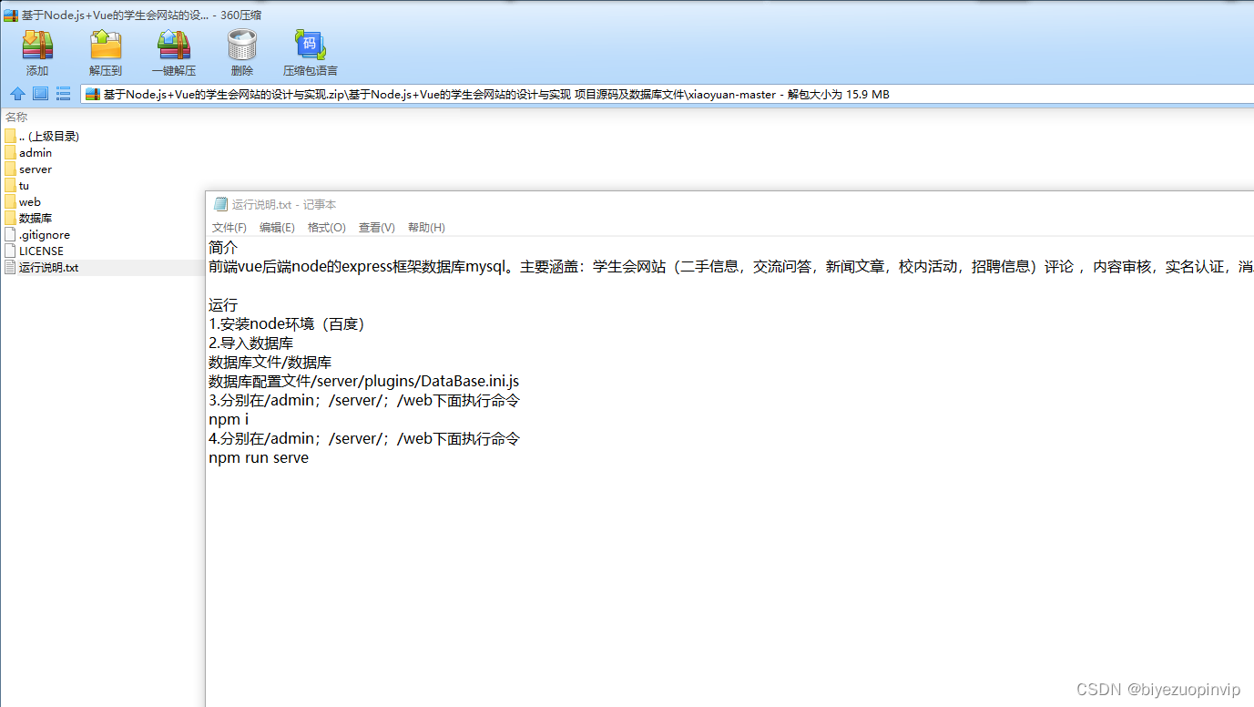Image resolution: width=1254 pixels, height=707 pixels.
Task: Click the 运行 heading line in Notepad
Action: click(x=223, y=305)
